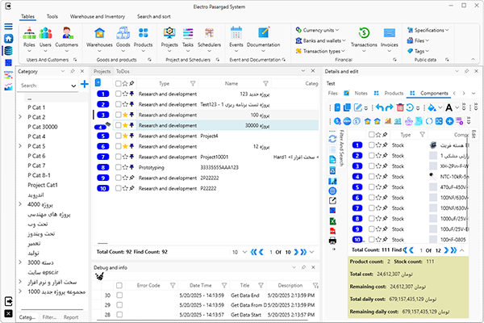Check the checkbox for project row 1
Image resolution: width=484 pixels, height=323 pixels.
point(118,94)
